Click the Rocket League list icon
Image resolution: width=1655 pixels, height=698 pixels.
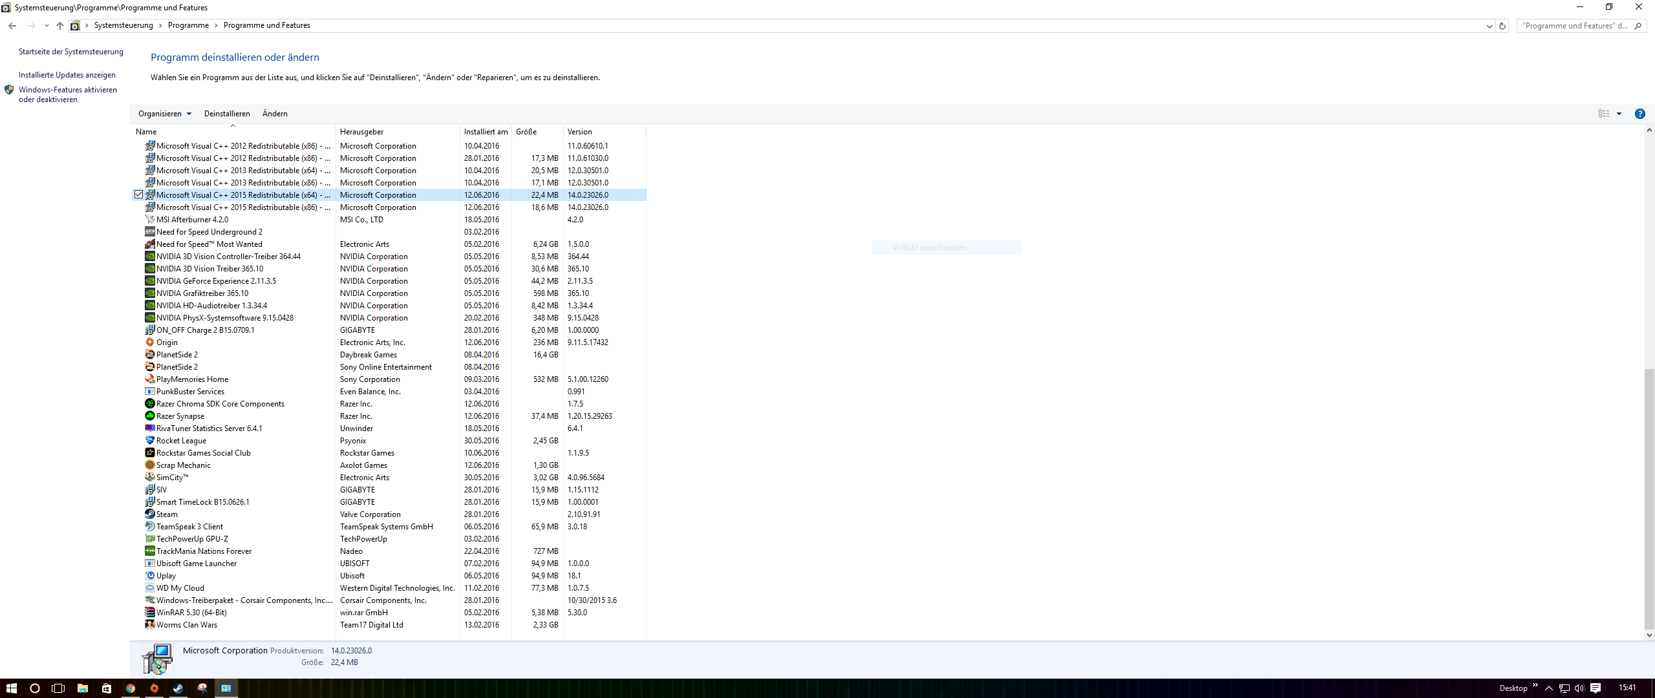point(150,441)
